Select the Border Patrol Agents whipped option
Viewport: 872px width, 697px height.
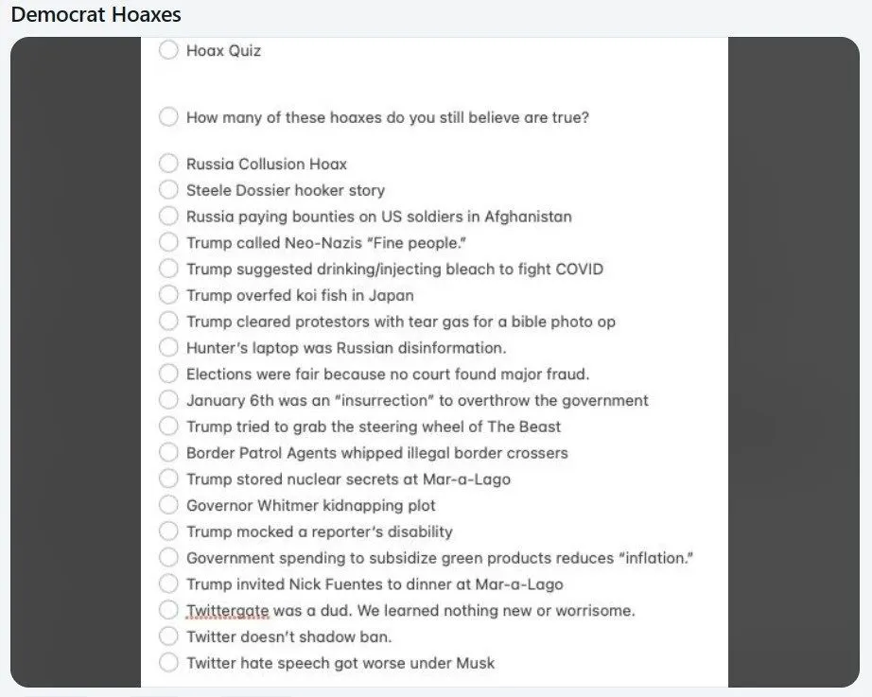(x=168, y=453)
